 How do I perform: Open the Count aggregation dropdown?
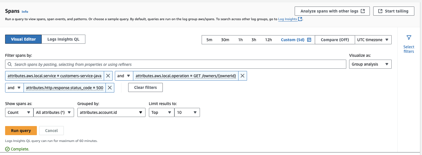(x=19, y=112)
